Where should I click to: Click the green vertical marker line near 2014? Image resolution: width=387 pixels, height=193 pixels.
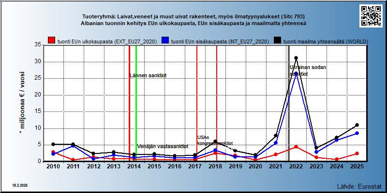[136, 103]
